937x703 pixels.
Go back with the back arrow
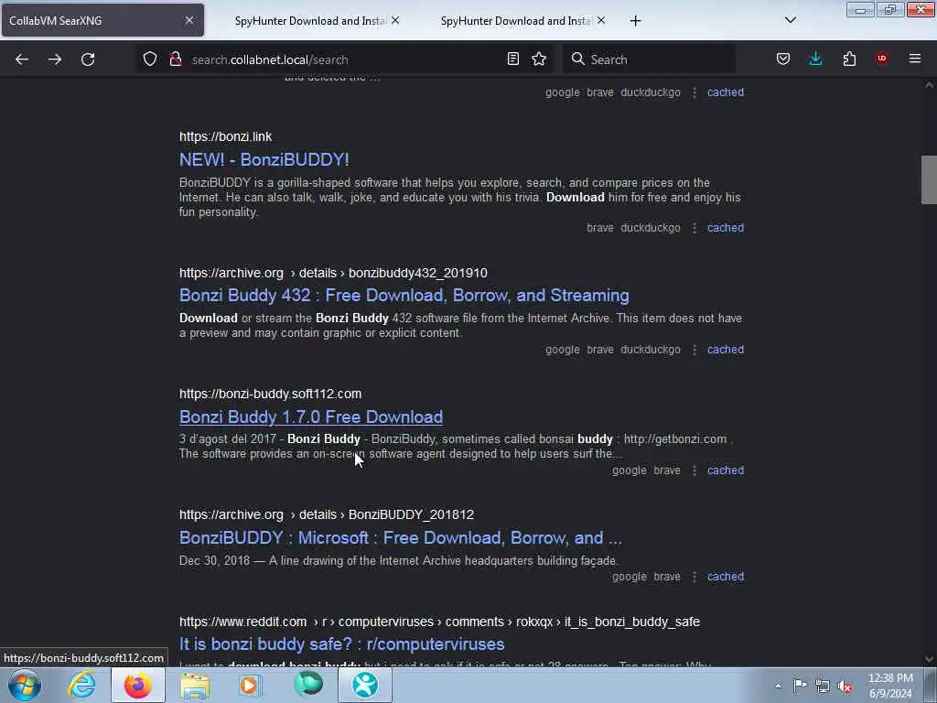point(22,59)
